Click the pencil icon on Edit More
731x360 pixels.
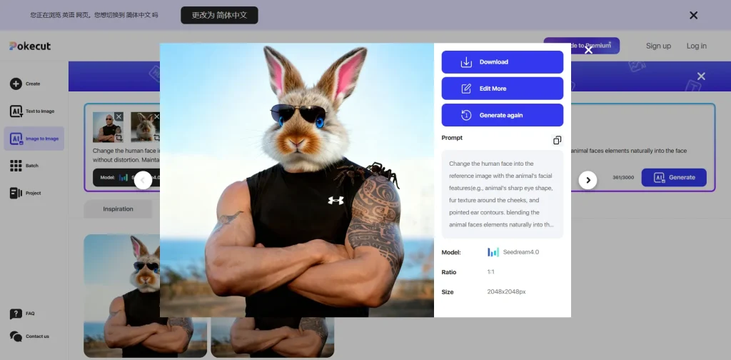[x=466, y=89]
